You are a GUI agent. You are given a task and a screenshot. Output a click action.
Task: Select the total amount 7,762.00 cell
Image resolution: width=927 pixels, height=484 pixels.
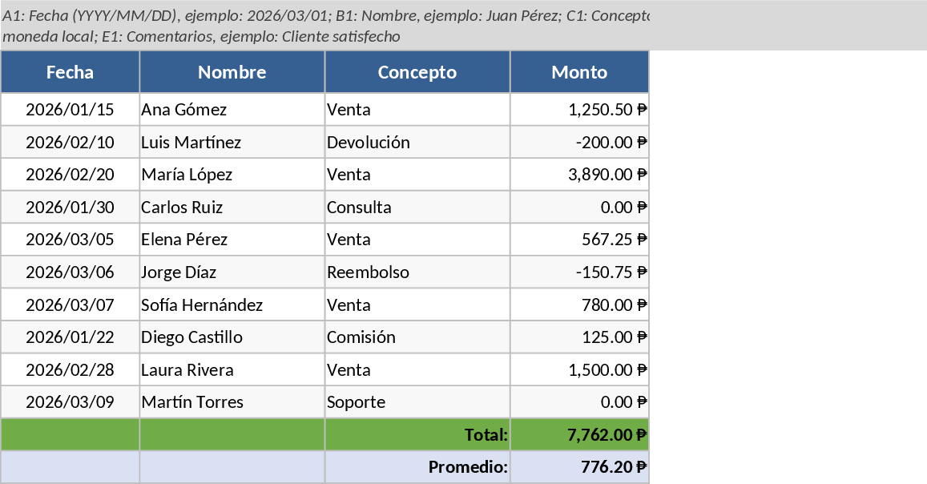pyautogui.click(x=578, y=435)
